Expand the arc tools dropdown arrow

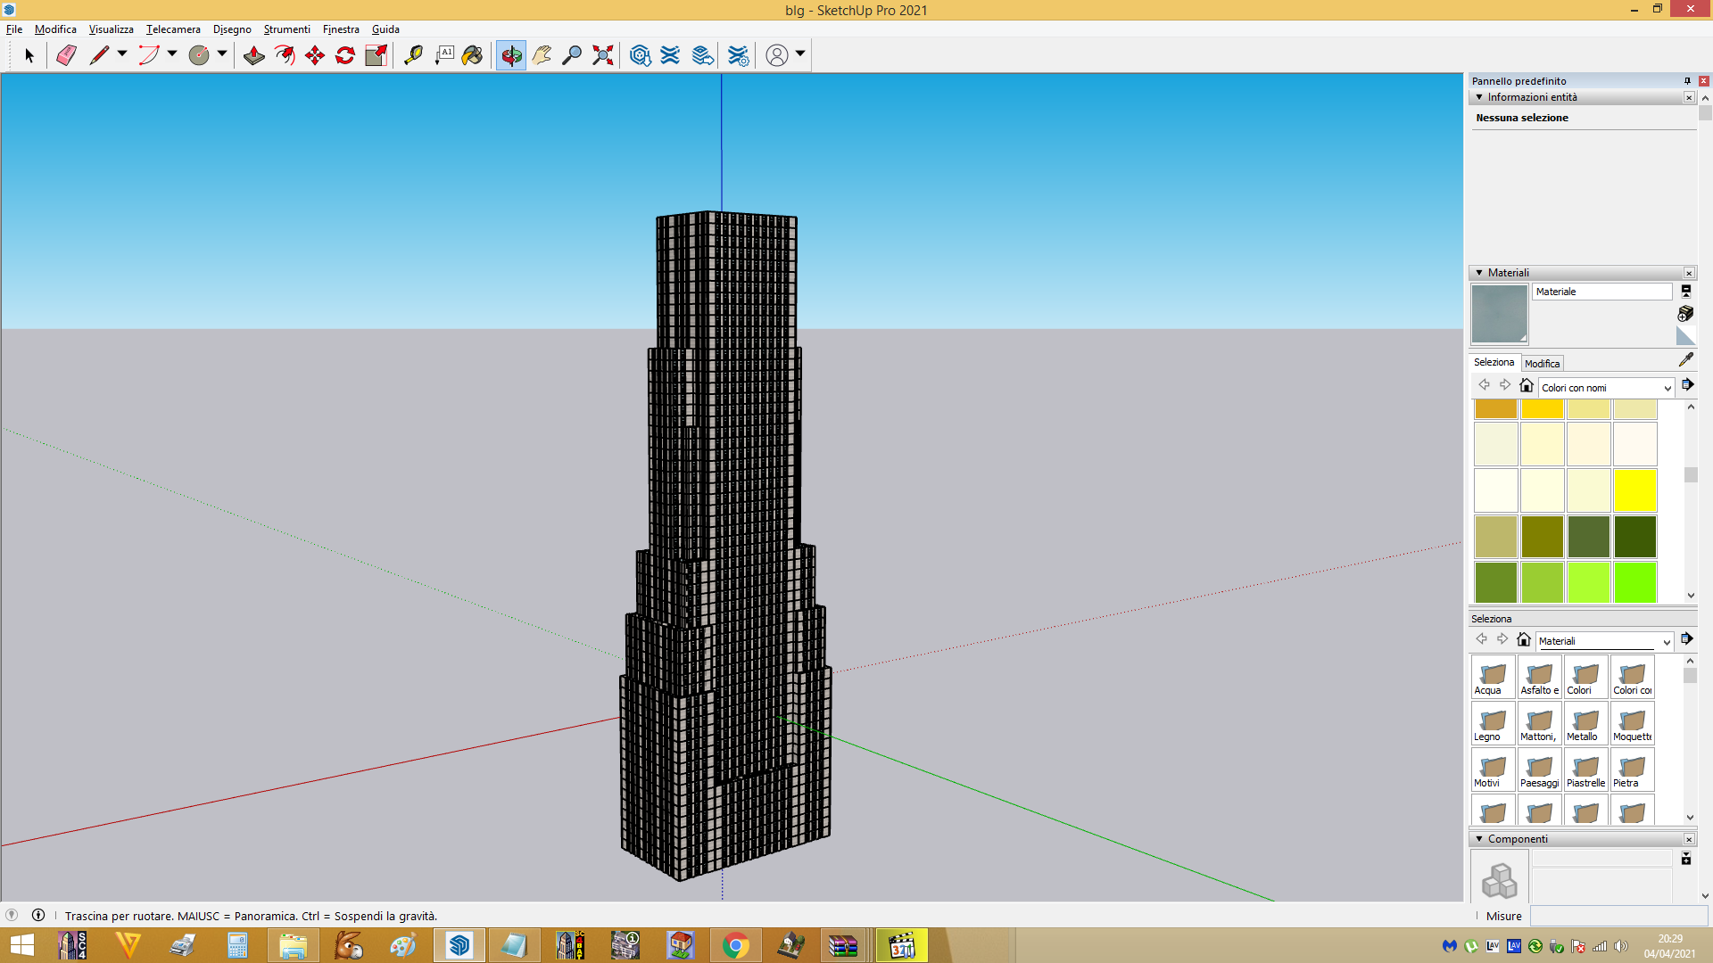click(172, 54)
